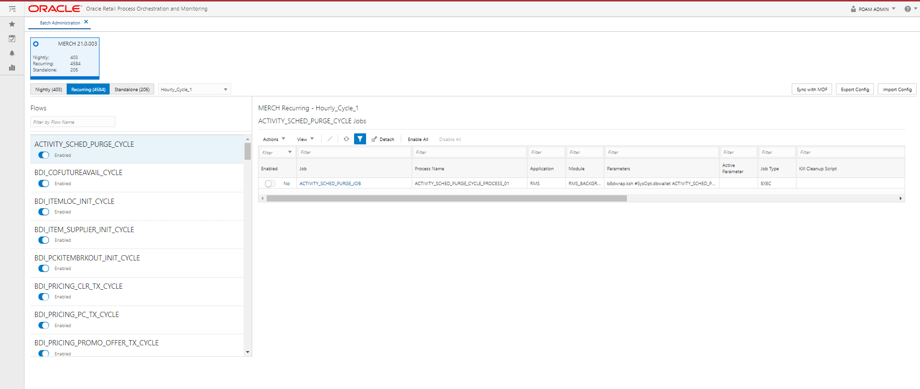
Task: Click the flows list vertical scrollbar thumb
Action: [247, 151]
